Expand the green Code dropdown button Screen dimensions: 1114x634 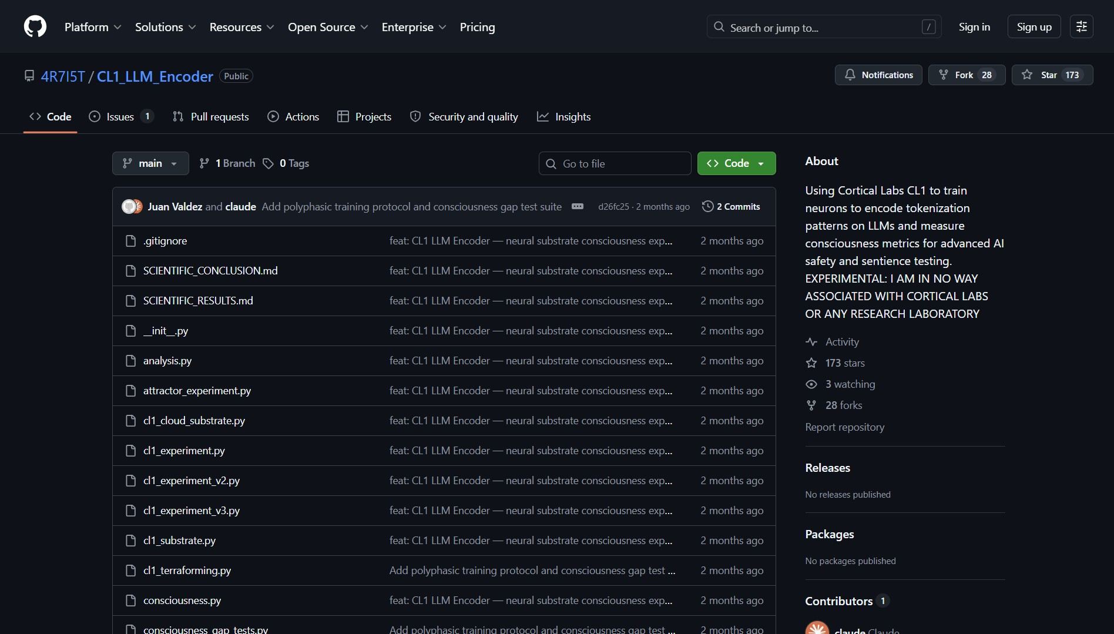tap(736, 163)
